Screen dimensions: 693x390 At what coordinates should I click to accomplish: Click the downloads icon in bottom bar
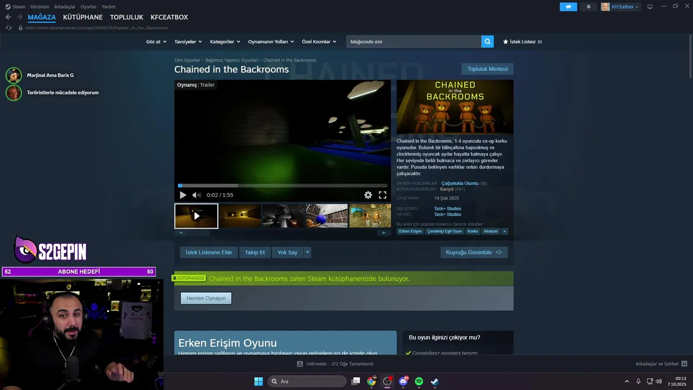coord(300,364)
